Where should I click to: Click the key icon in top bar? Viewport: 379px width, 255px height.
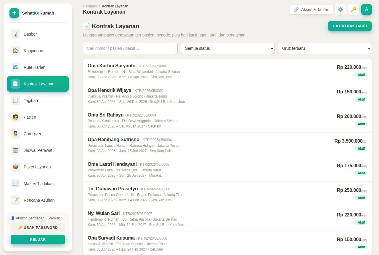coord(354,9)
